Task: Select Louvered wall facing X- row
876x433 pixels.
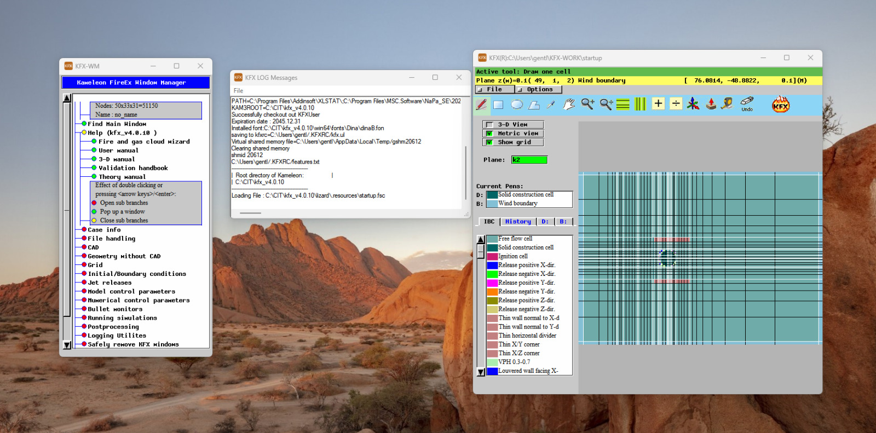Action: pos(529,371)
